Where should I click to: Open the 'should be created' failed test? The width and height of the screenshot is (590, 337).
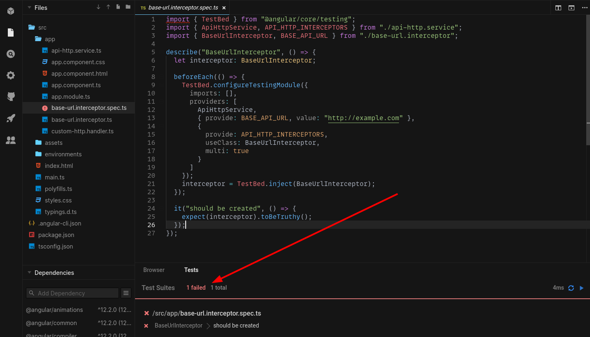[236, 325]
